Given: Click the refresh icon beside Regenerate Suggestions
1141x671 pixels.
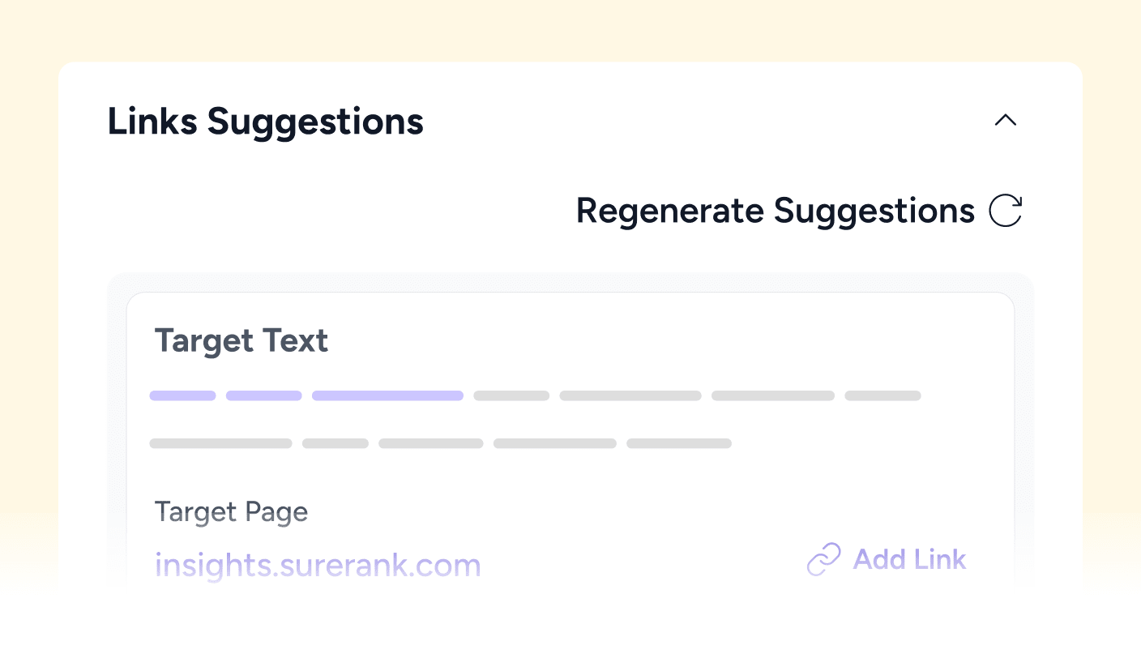Looking at the screenshot, I should point(1005,211).
